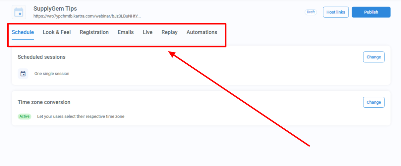The image size is (401, 166).
Task: Click the webinar calendar icon beside SupplyGem Tips
Action: coord(19,12)
